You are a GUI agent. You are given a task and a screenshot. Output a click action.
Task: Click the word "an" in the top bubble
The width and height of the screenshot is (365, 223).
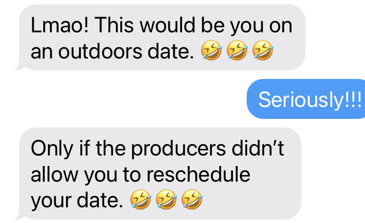click(x=42, y=51)
